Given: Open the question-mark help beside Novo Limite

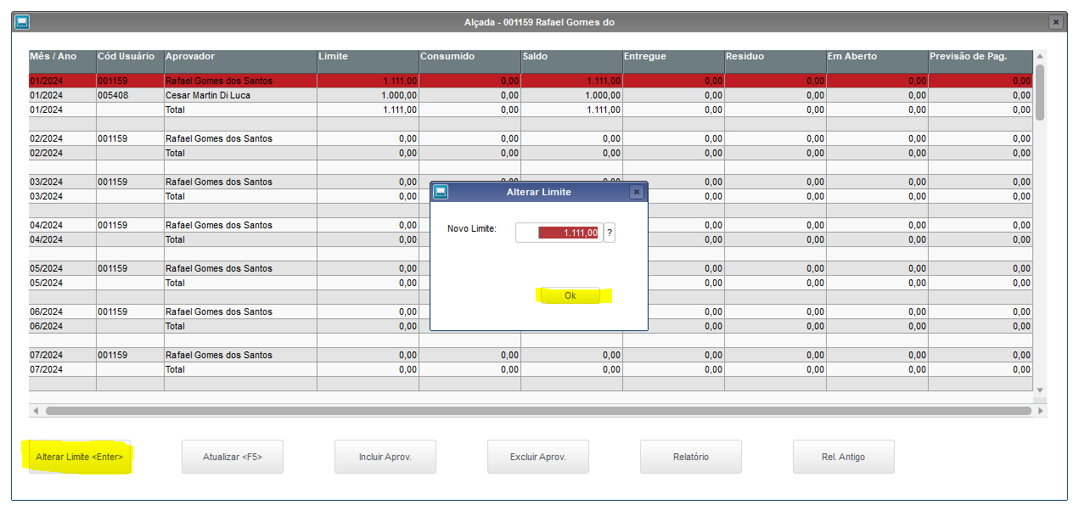Looking at the screenshot, I should (x=610, y=233).
